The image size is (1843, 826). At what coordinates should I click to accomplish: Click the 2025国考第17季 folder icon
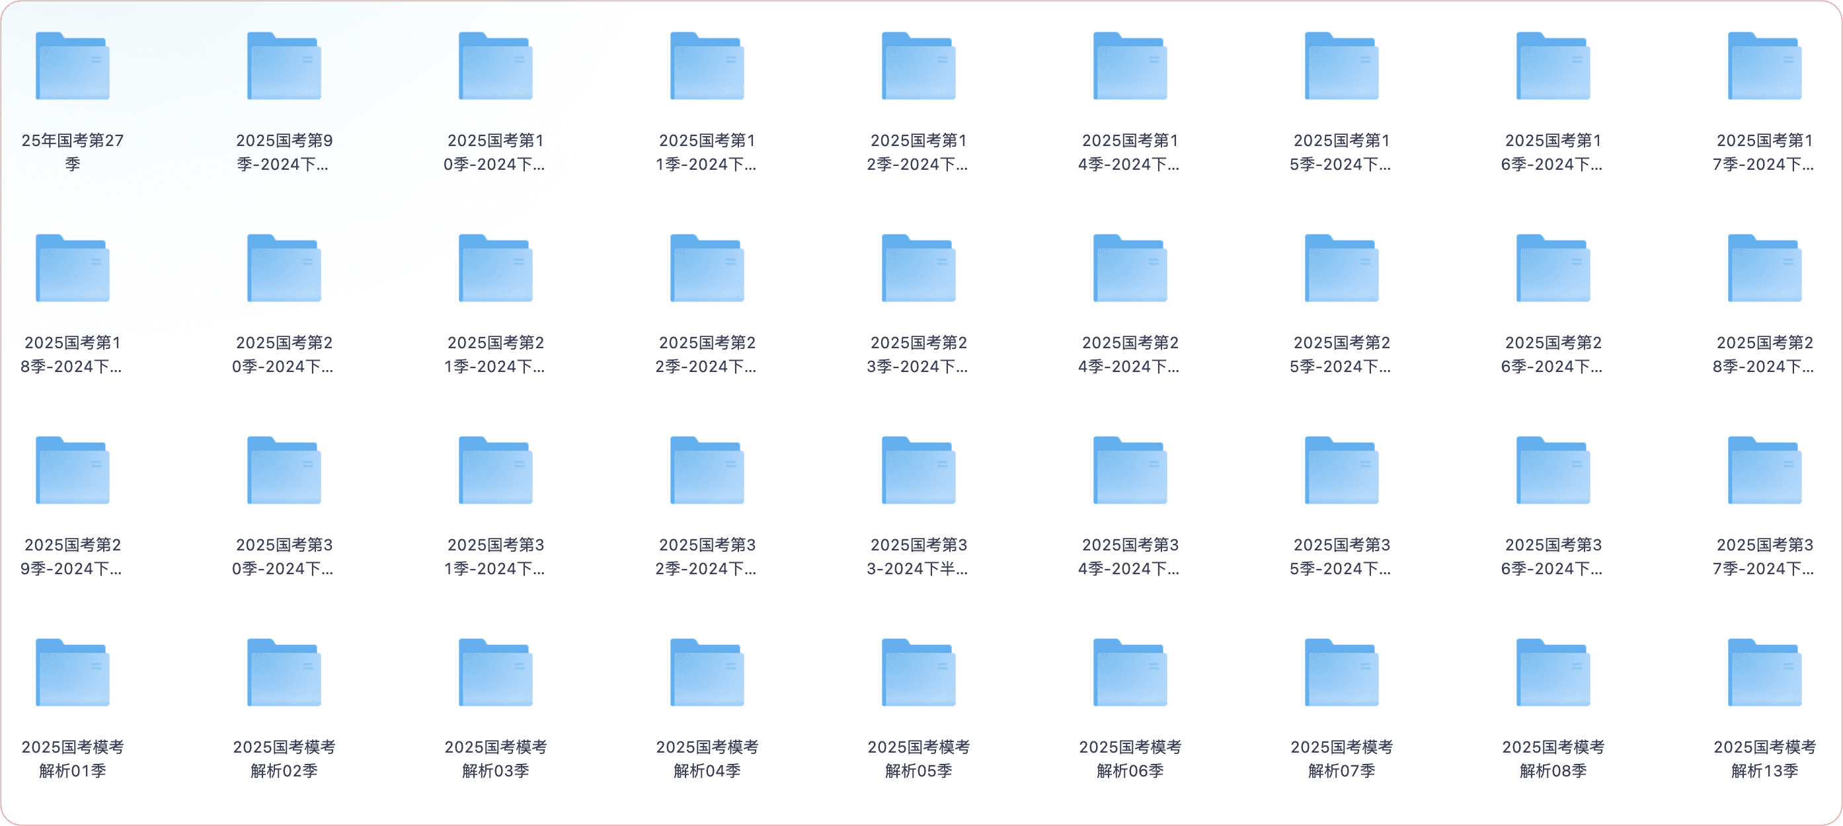point(1764,66)
